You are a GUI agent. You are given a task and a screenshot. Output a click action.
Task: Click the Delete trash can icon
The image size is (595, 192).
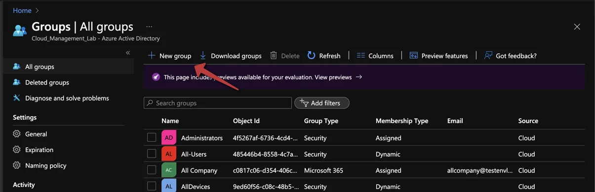274,56
